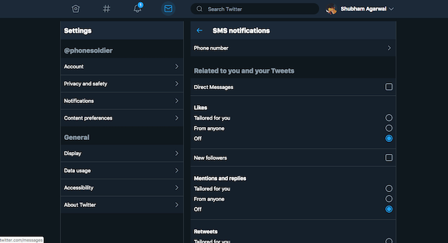Screen dimensions: 448x243
Task: Open Data usage settings
Action: pos(122,171)
